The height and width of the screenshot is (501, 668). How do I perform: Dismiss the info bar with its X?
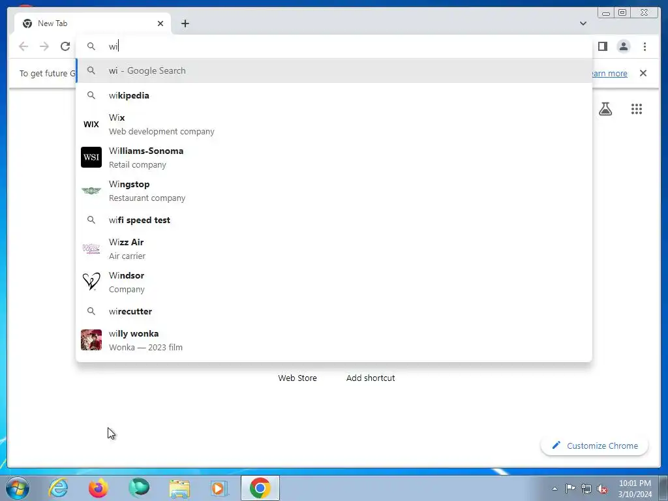[x=643, y=73]
